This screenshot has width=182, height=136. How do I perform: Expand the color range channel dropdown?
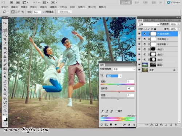pyautogui.click(x=114, y=76)
